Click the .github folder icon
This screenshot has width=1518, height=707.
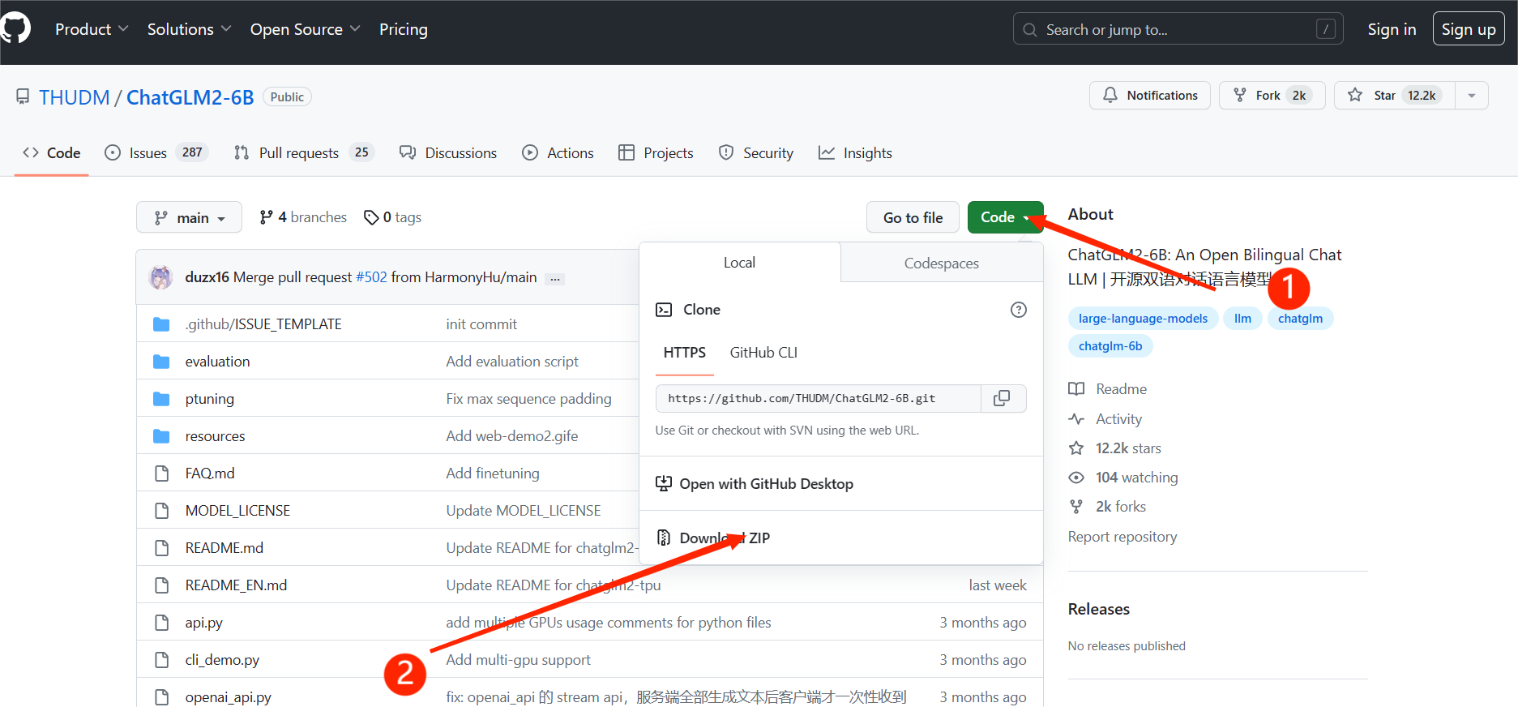point(161,324)
